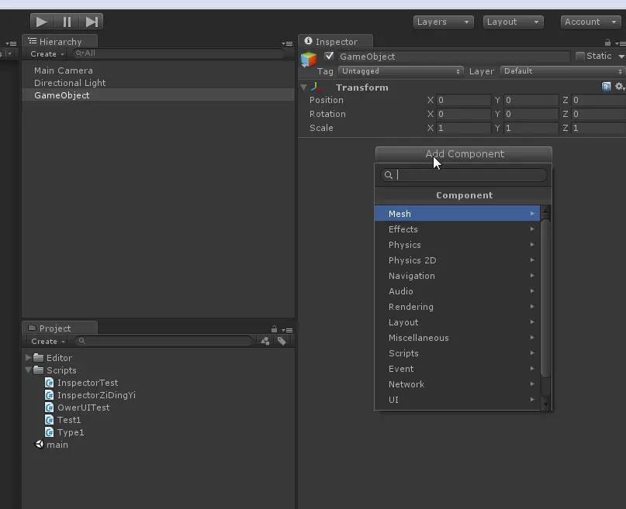Select GameObject in the Hierarchy
626x509 pixels.
coord(158,95)
